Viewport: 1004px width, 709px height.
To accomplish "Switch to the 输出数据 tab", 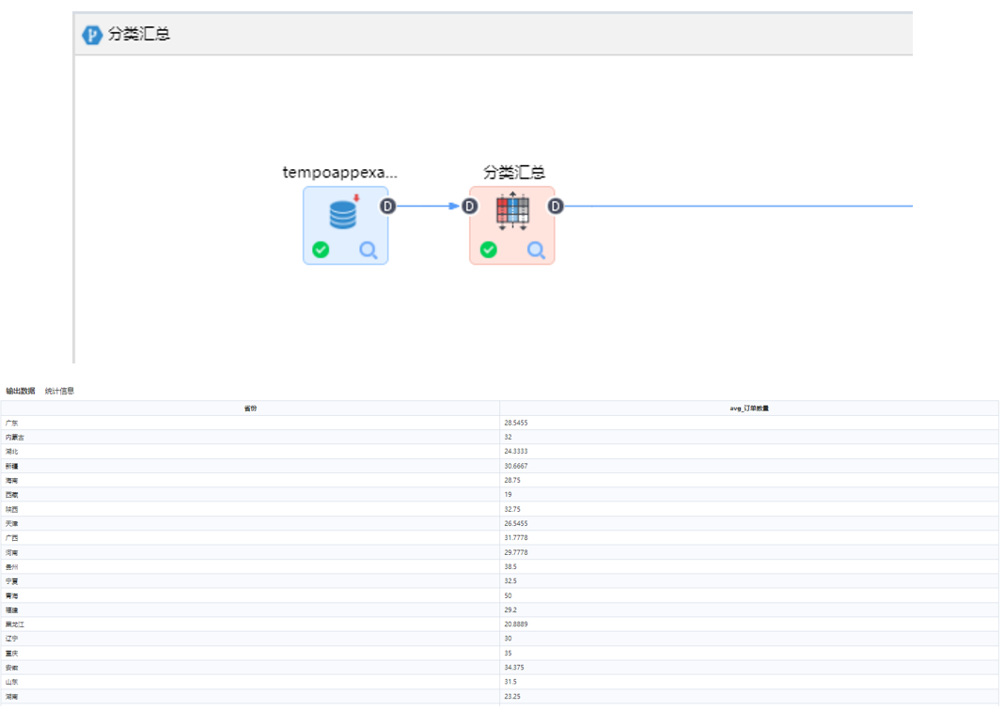I will tap(21, 391).
